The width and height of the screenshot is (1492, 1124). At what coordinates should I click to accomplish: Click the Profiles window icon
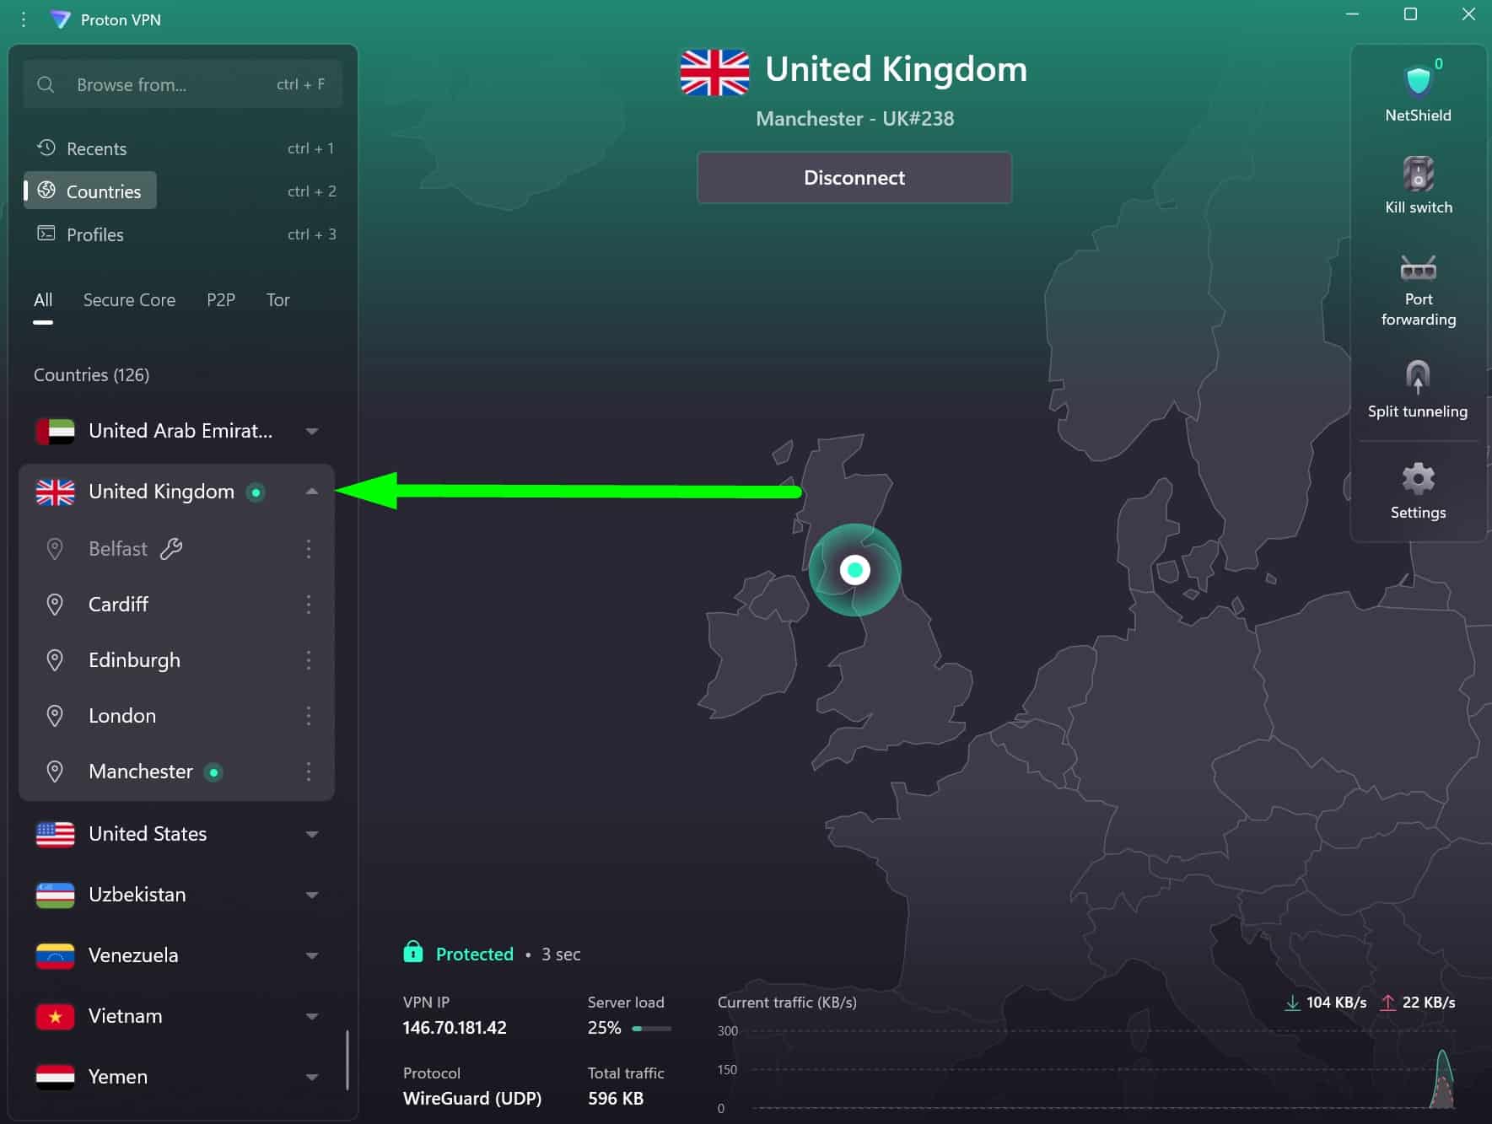pos(46,234)
